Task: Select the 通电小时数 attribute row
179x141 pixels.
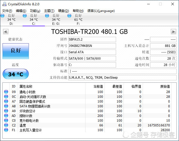Action: (x=87, y=92)
